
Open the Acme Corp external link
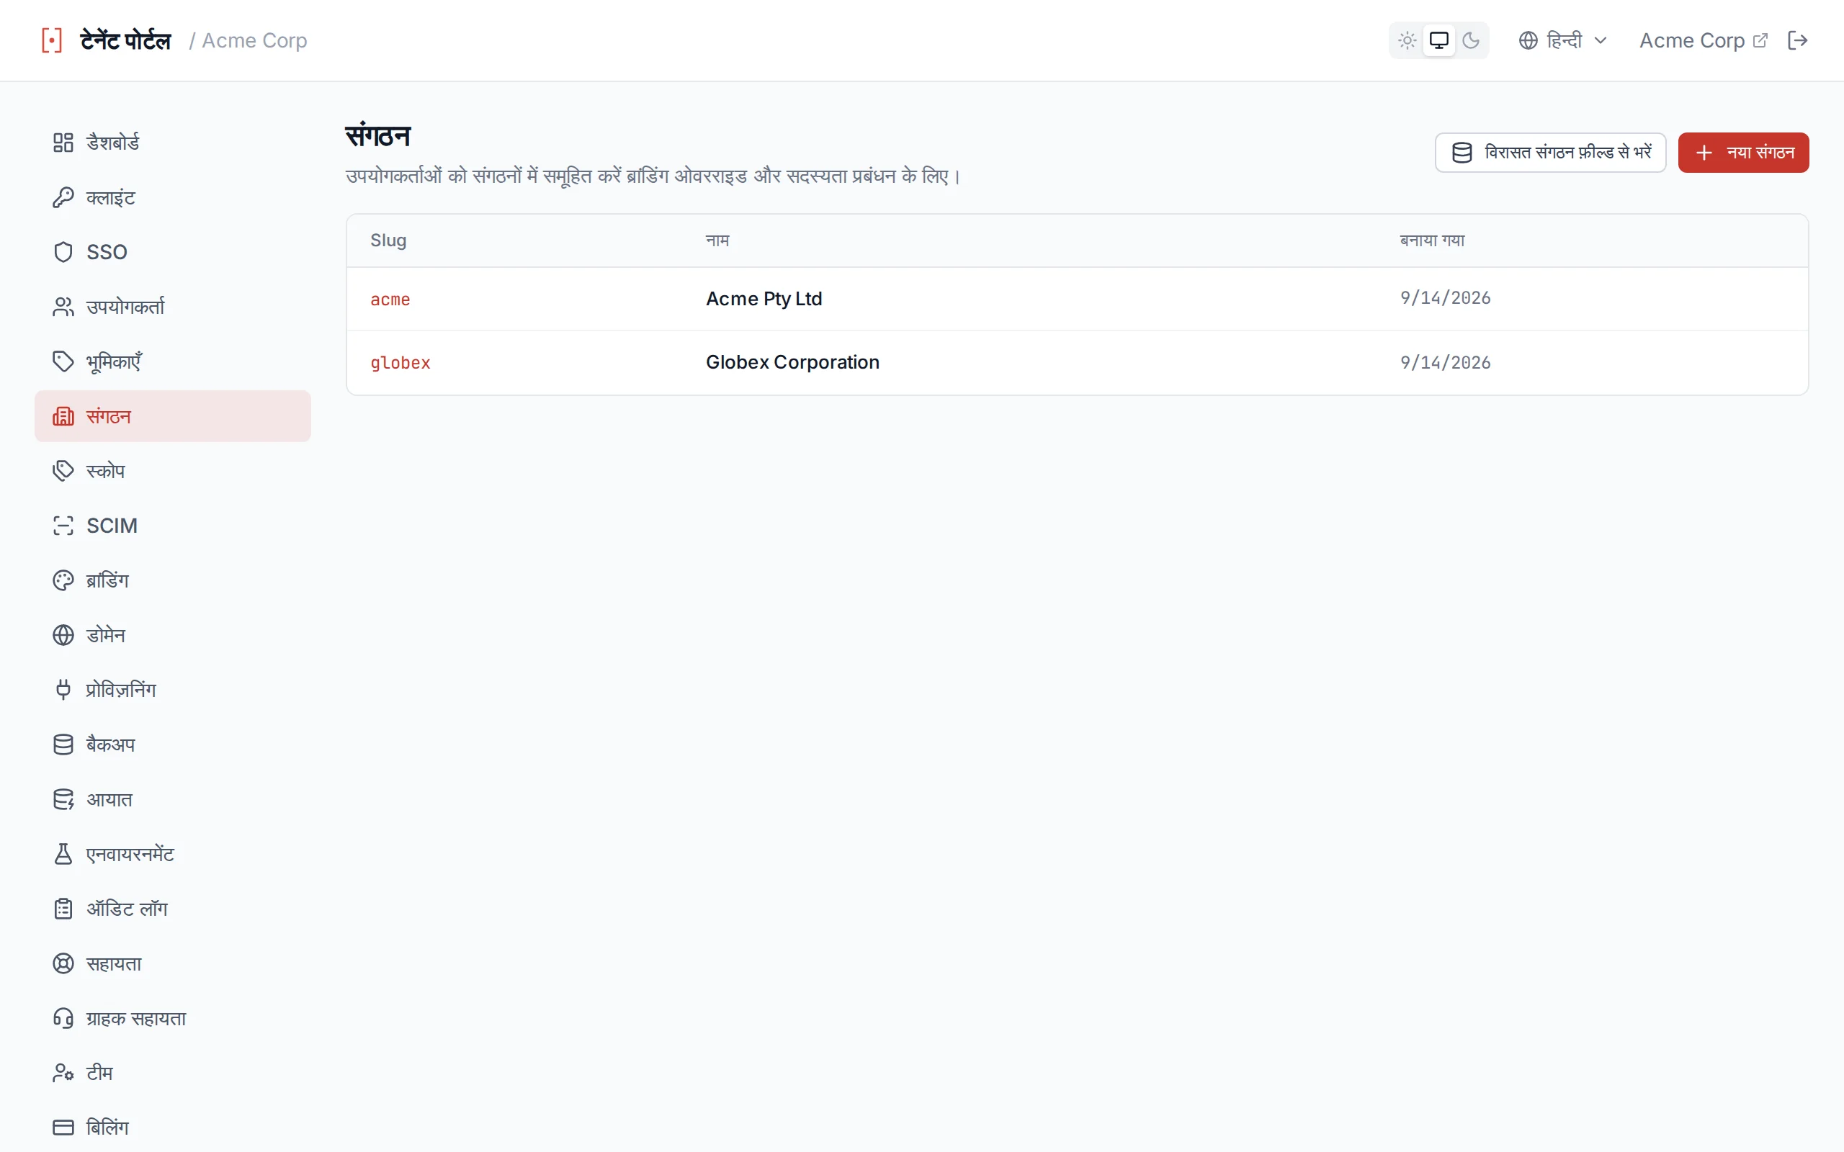[1703, 40]
